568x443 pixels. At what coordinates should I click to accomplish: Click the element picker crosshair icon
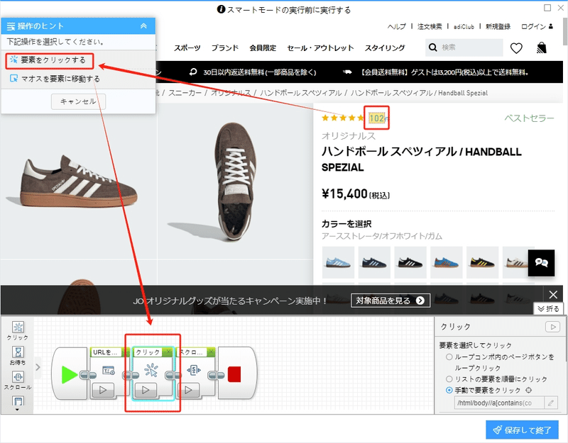point(528,391)
